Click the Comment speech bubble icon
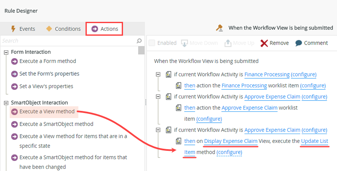Screen dimensions: 337x171 click(299, 43)
